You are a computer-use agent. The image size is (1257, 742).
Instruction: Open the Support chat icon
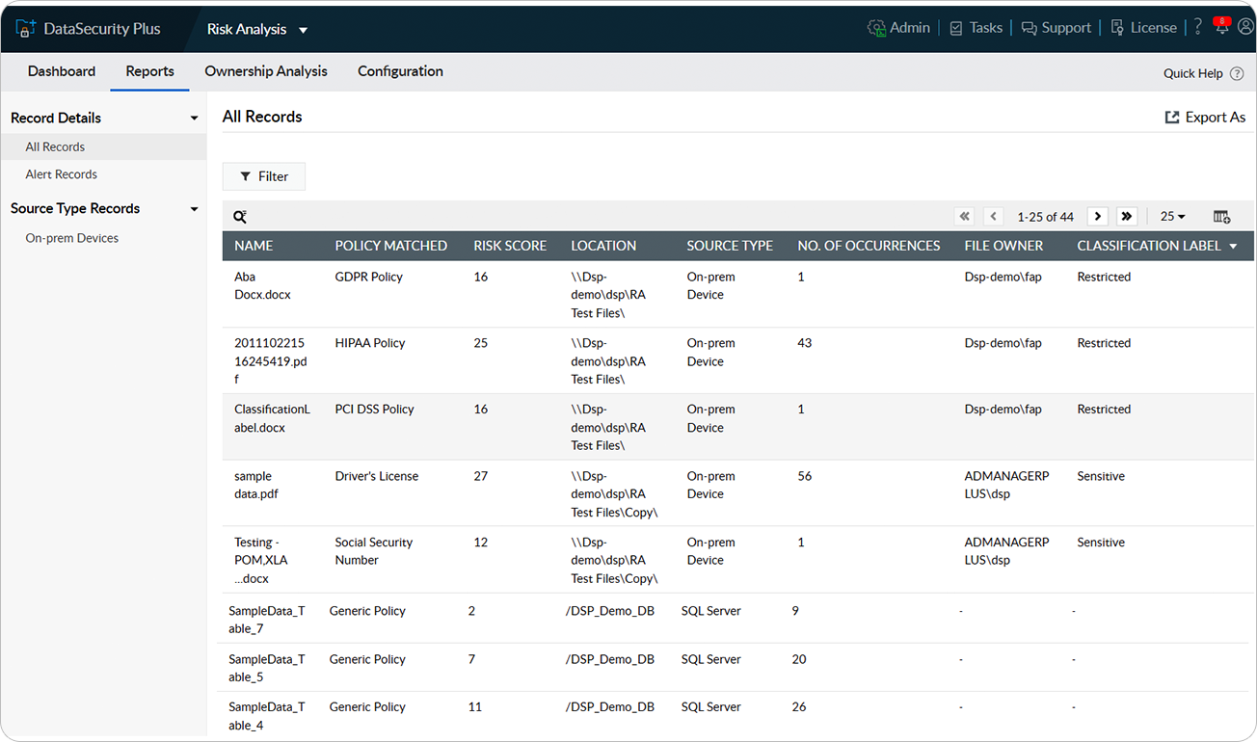click(x=1030, y=28)
